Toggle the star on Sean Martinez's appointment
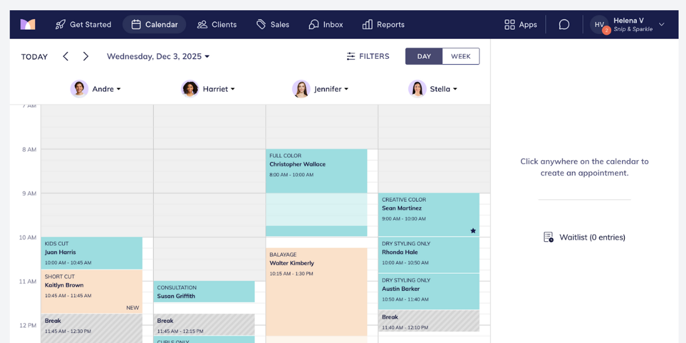Image resolution: width=686 pixels, height=343 pixels. coord(473,230)
